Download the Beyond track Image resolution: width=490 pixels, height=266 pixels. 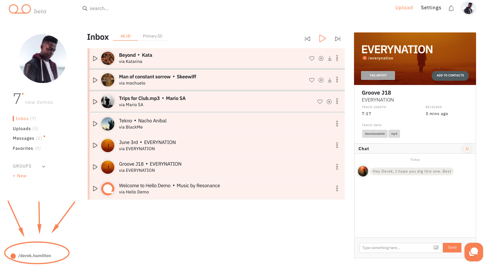coord(330,59)
